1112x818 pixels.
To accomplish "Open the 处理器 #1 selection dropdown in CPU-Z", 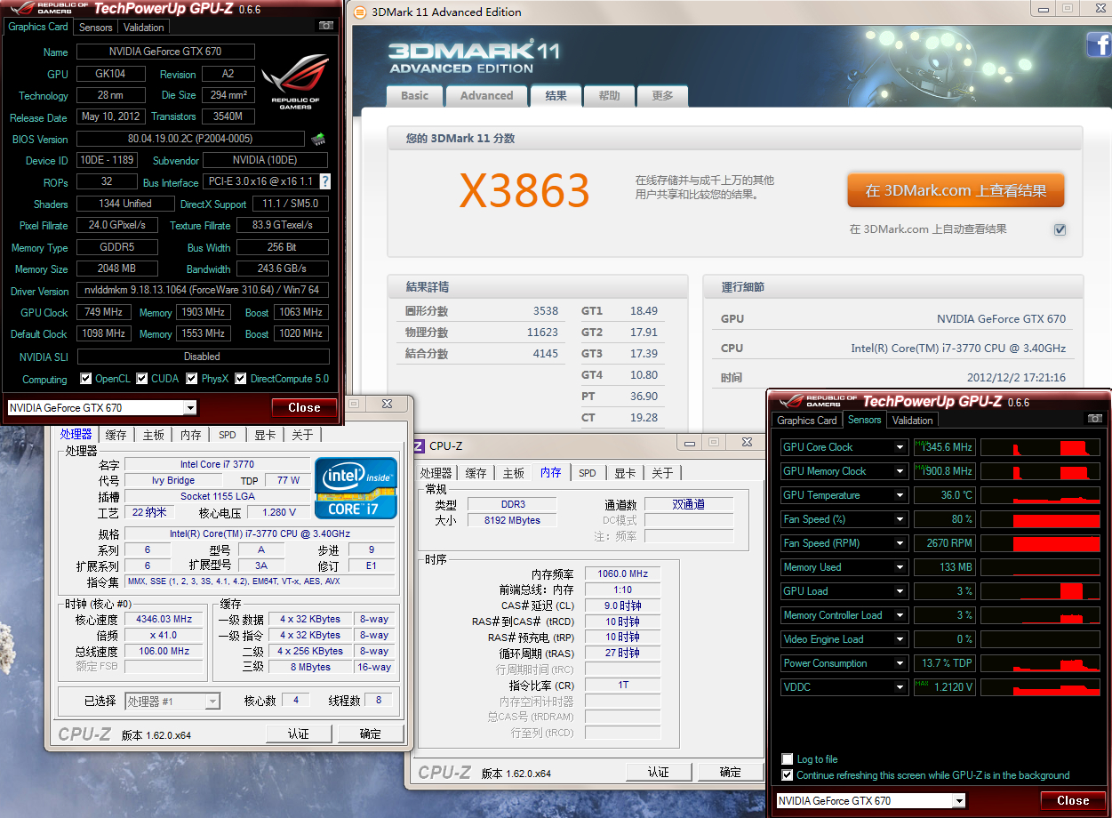I will [x=212, y=702].
